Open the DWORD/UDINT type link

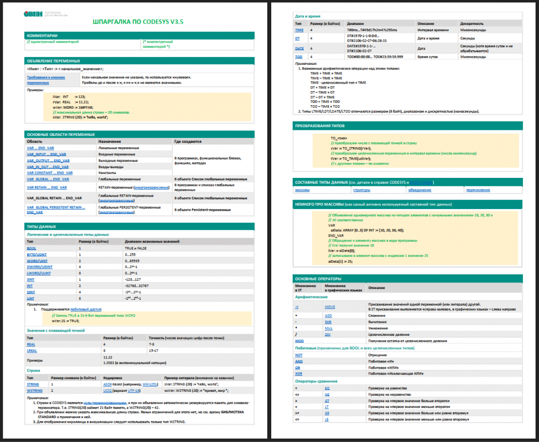point(39,267)
